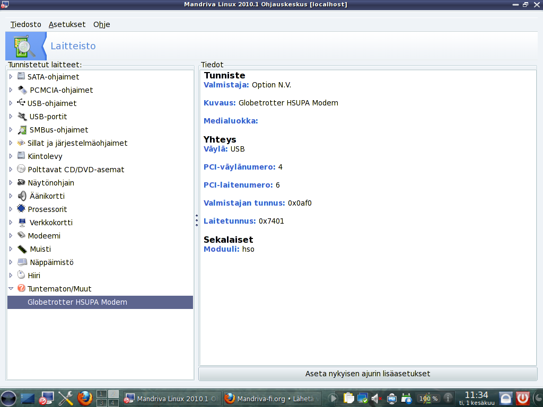Click the network monitor tray icon
Viewport: 543px width, 407px height.
click(x=362, y=399)
